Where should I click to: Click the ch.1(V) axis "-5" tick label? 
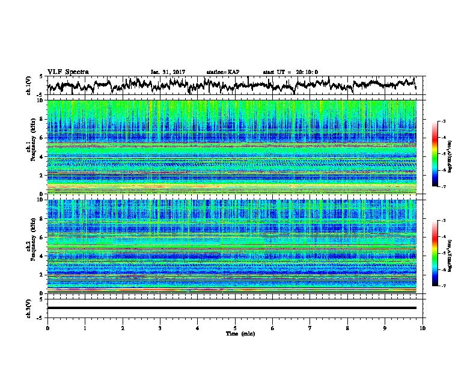40,94
